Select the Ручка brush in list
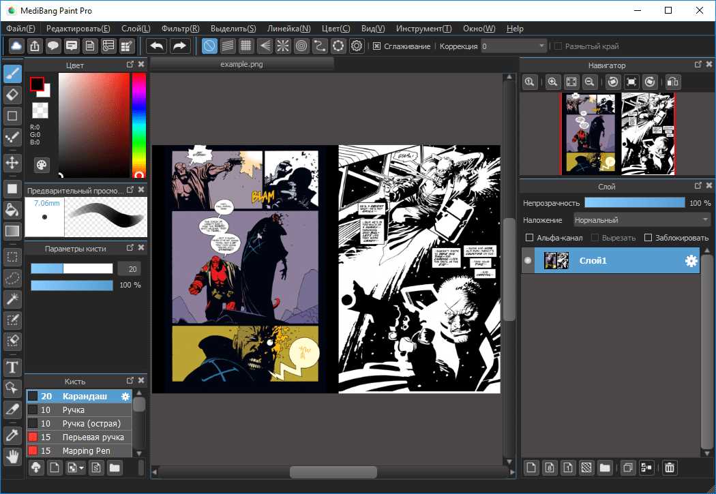Screen dimensions: 716x494 pyautogui.click(x=74, y=410)
